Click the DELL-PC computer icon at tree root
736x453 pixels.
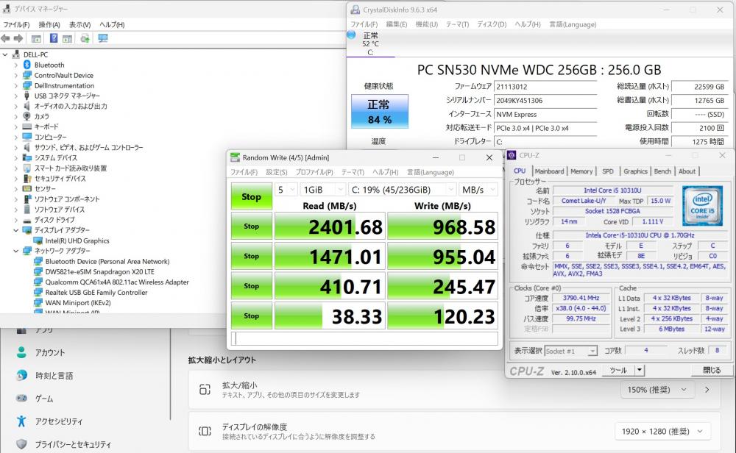[16, 54]
